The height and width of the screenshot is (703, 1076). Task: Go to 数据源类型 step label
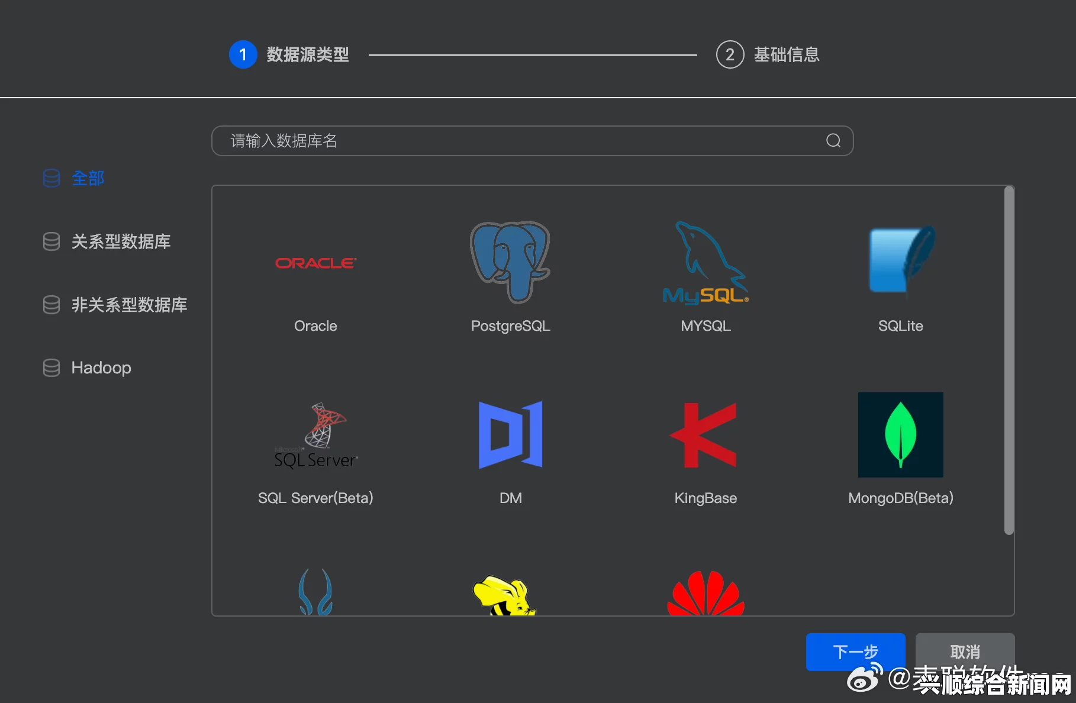click(x=308, y=54)
